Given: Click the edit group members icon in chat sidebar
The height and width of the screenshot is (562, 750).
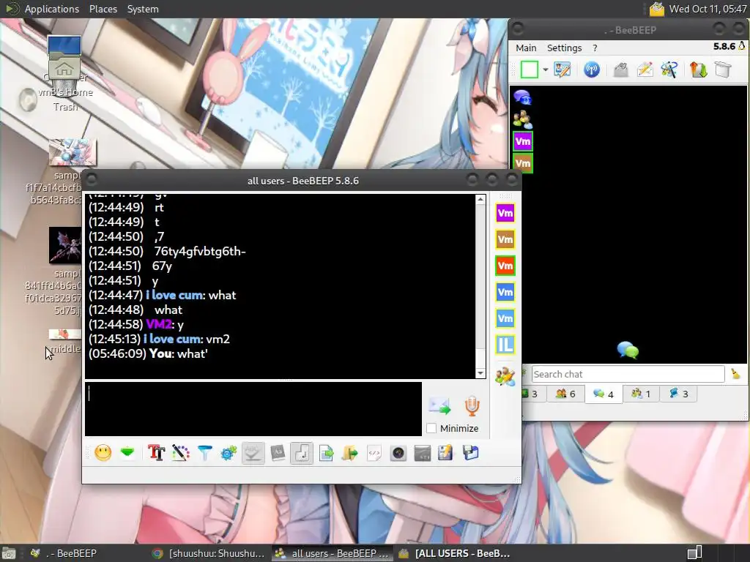Looking at the screenshot, I should pyautogui.click(x=505, y=377).
